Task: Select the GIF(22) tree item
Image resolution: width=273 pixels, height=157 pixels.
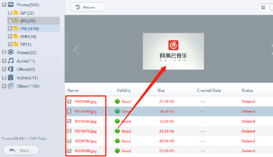Action: click(x=27, y=13)
